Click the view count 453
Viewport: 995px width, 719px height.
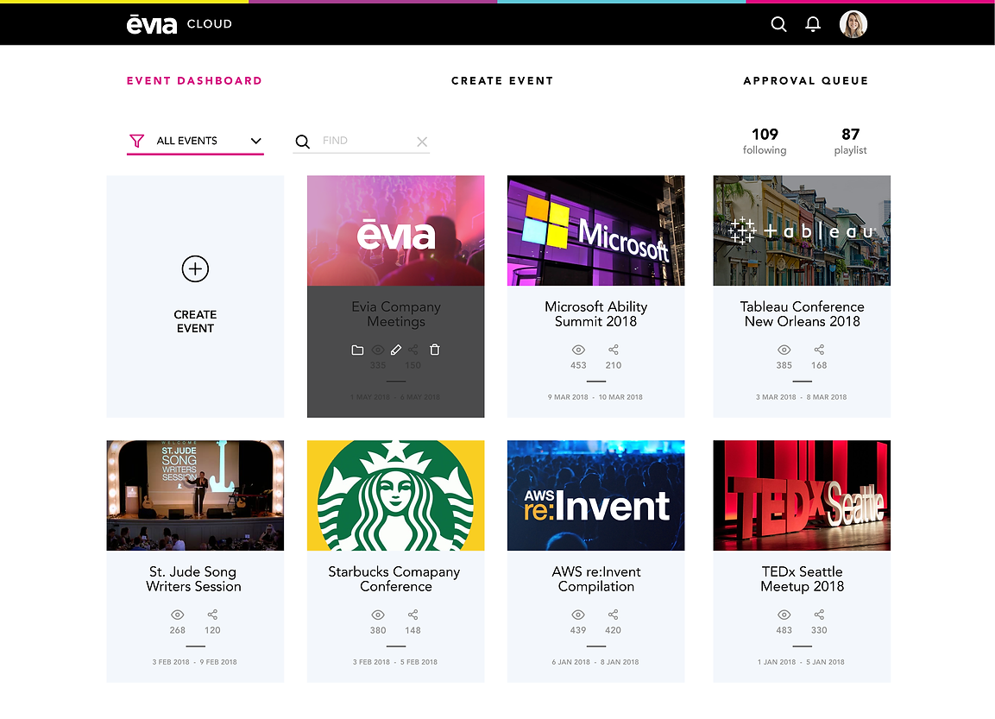click(578, 365)
